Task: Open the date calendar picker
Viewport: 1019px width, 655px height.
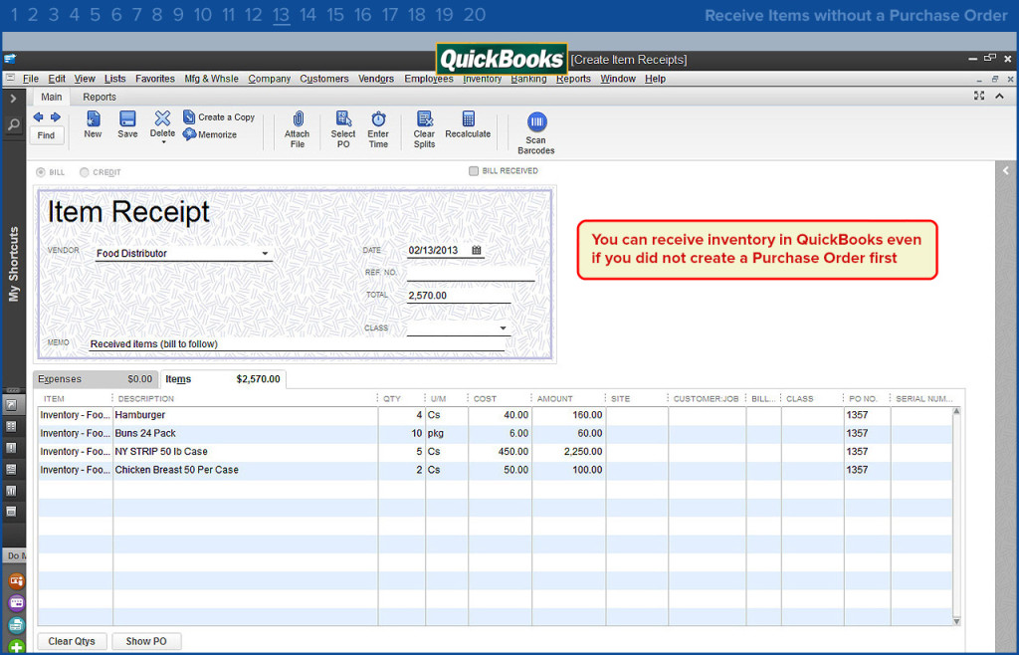Action: click(477, 250)
